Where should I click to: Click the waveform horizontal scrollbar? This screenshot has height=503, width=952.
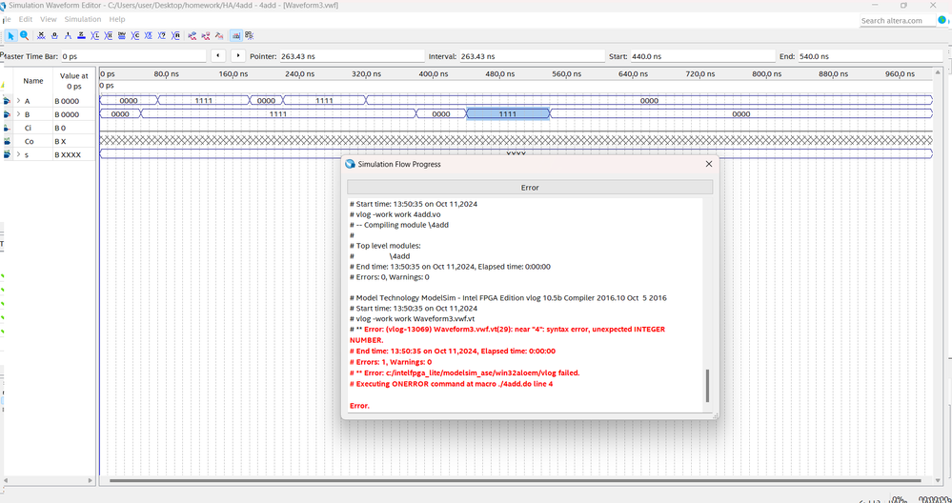[517, 480]
